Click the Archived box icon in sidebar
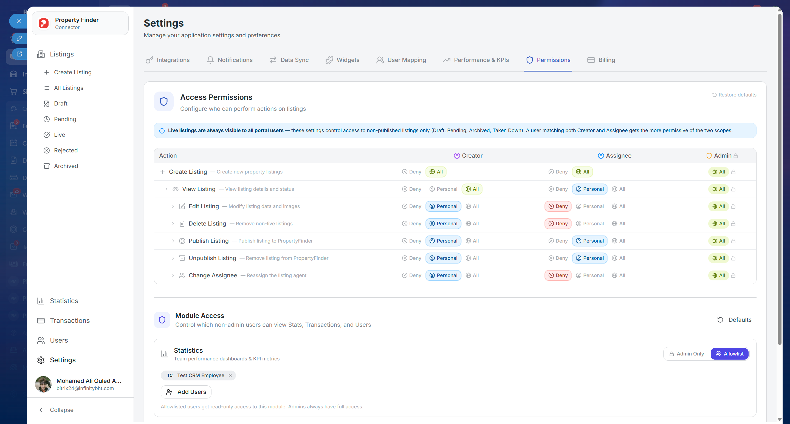790x424 pixels. pos(47,166)
